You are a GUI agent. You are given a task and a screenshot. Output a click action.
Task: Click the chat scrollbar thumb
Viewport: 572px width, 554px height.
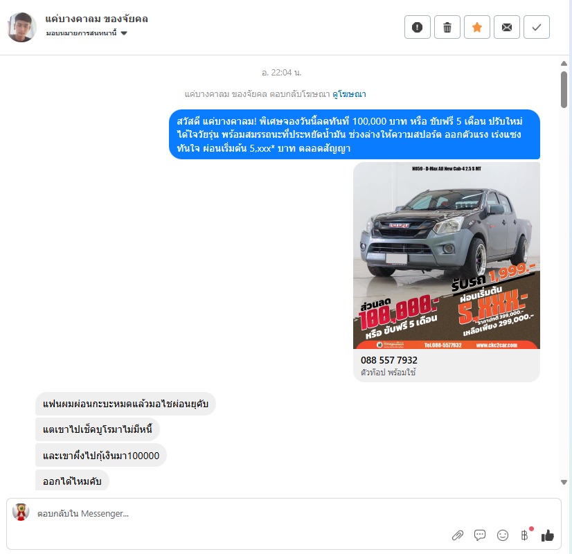(564, 89)
